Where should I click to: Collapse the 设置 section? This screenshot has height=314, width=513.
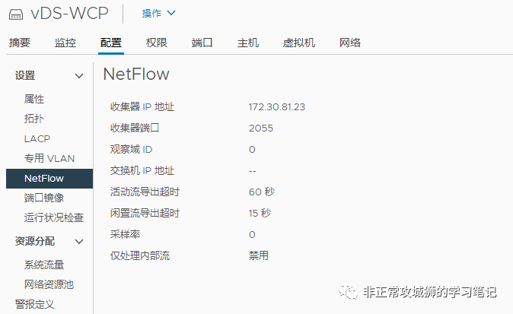pyautogui.click(x=79, y=76)
